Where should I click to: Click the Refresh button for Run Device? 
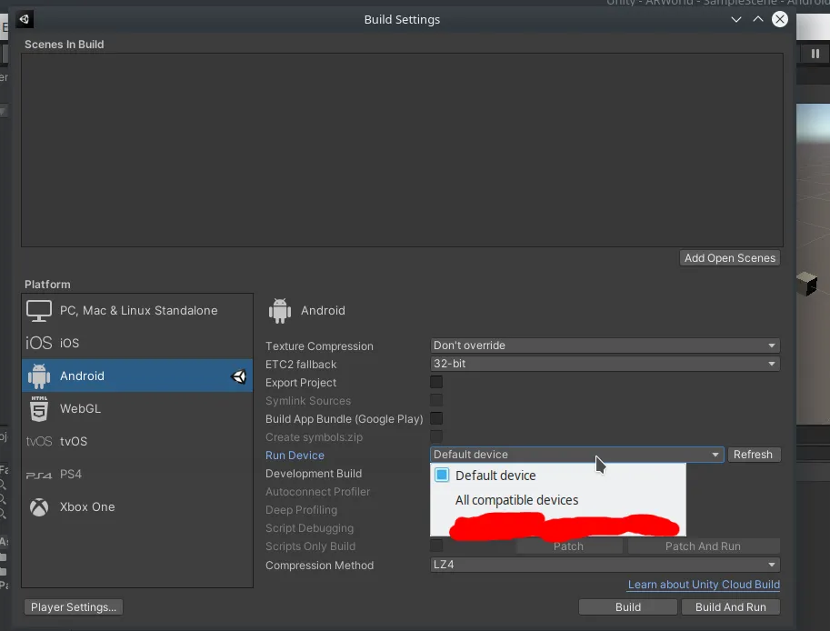tap(754, 455)
